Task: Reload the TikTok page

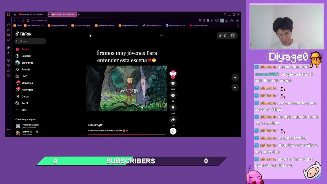Action: tap(23, 20)
